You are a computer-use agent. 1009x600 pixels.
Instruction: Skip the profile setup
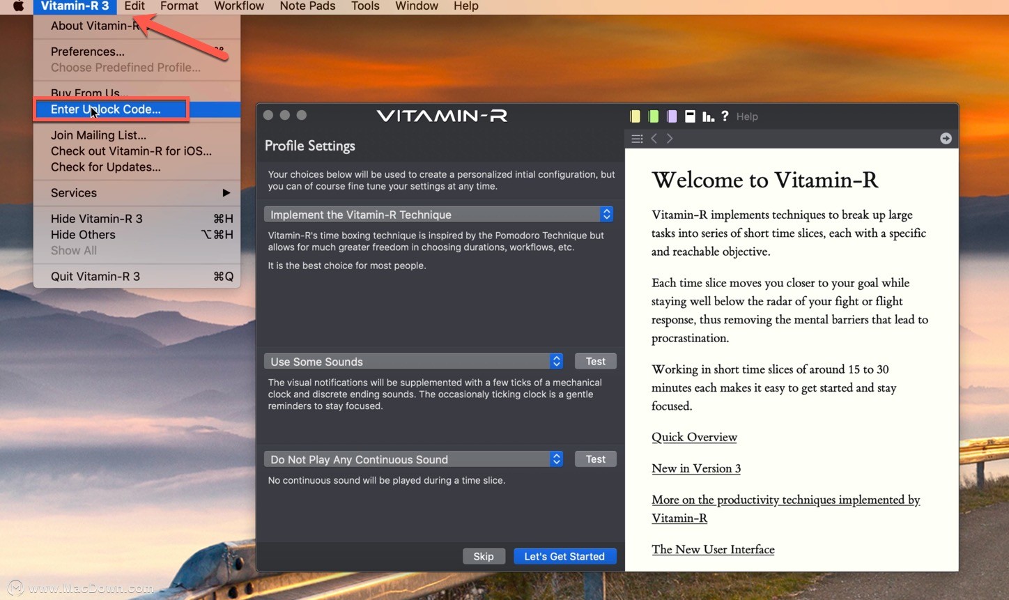pyautogui.click(x=484, y=556)
